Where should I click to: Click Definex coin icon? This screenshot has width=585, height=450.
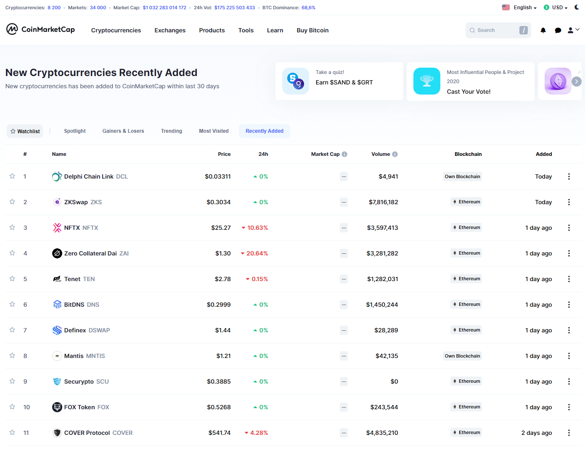pos(57,330)
